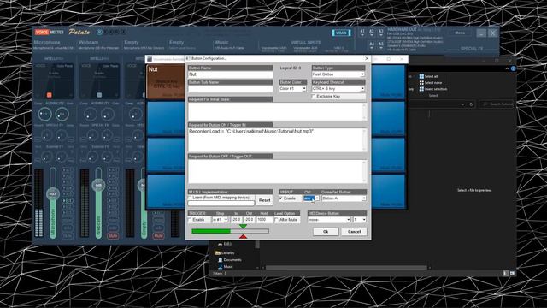Image resolution: width=547 pixels, height=308 pixels.
Task: Adjust the Microphone Delay knob
Action: point(62,135)
